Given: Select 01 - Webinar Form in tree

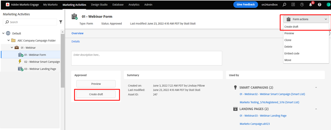Looking at the screenshot, I should (x=31, y=55).
